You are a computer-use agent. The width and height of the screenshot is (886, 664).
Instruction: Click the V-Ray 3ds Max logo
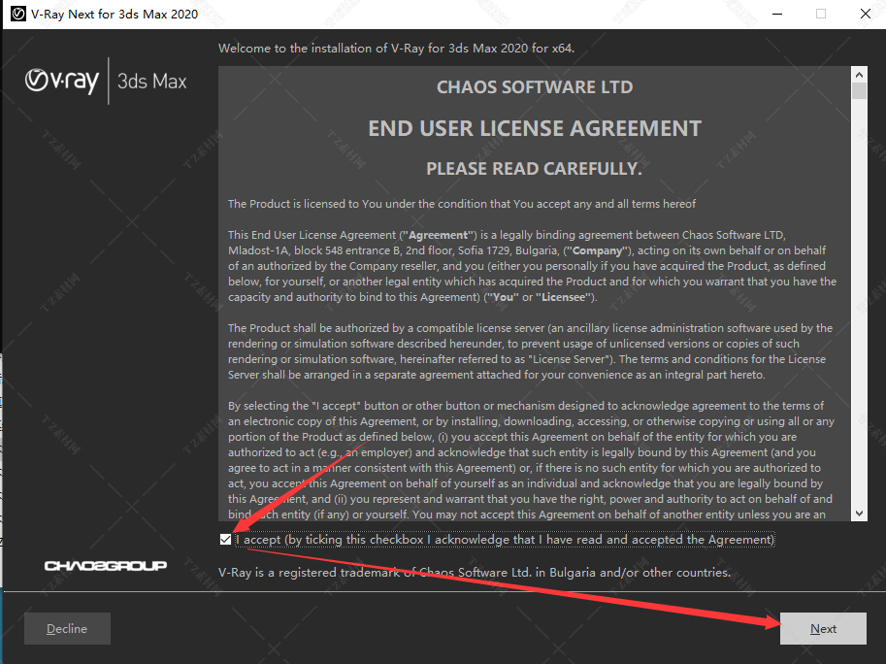click(x=106, y=81)
